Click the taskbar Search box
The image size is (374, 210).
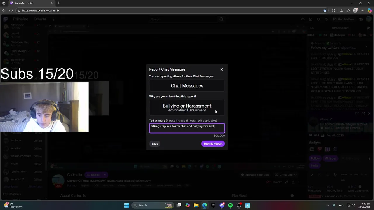(x=153, y=205)
